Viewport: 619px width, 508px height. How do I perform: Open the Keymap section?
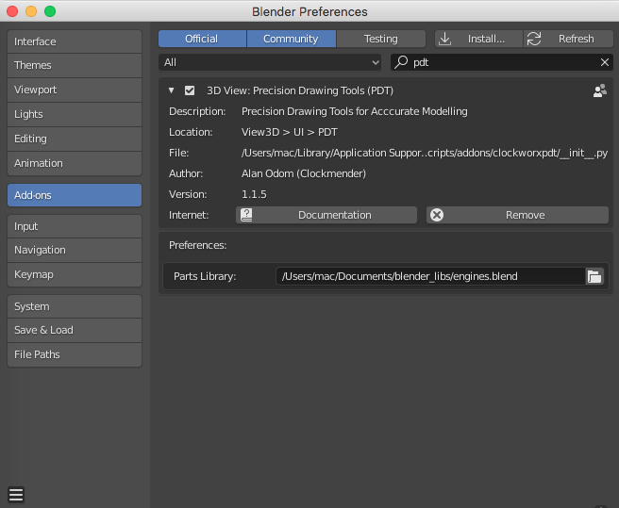[x=75, y=274]
